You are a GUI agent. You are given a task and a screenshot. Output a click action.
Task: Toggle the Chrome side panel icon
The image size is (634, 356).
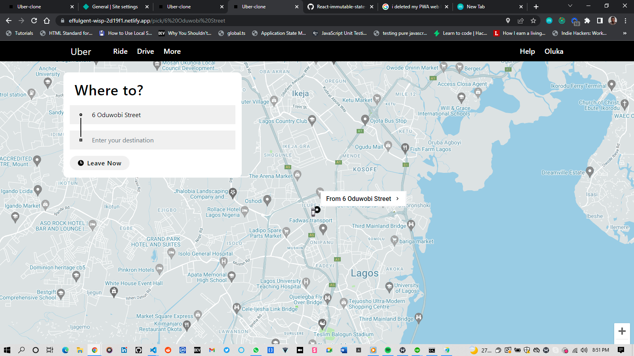(x=600, y=21)
